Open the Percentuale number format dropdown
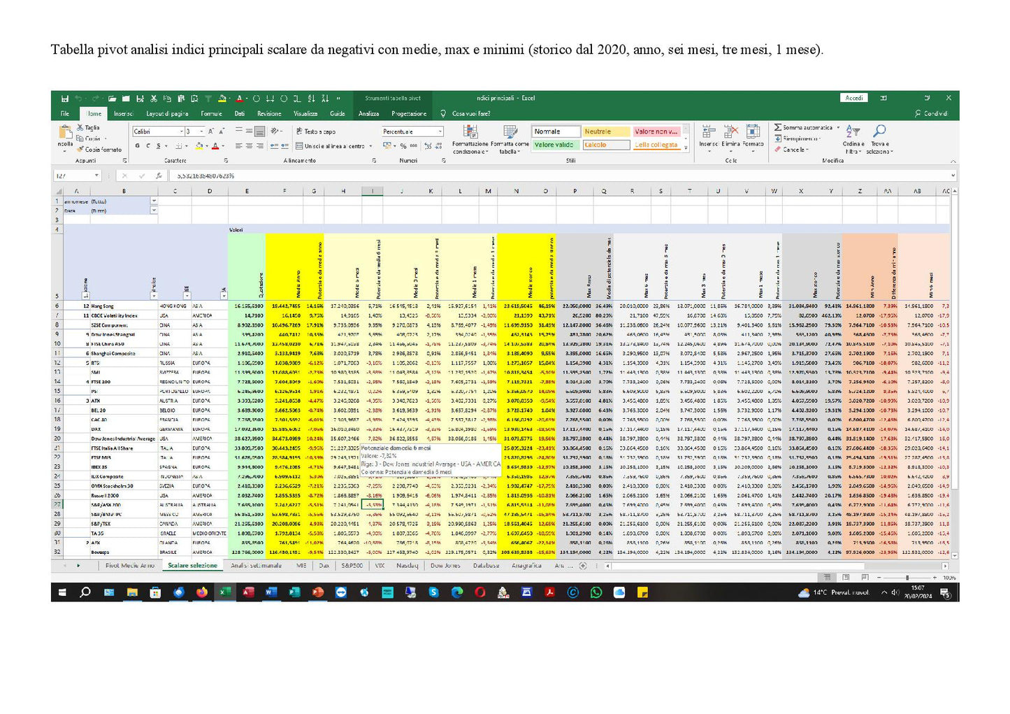This screenshot has width=1010, height=714. pos(440,131)
